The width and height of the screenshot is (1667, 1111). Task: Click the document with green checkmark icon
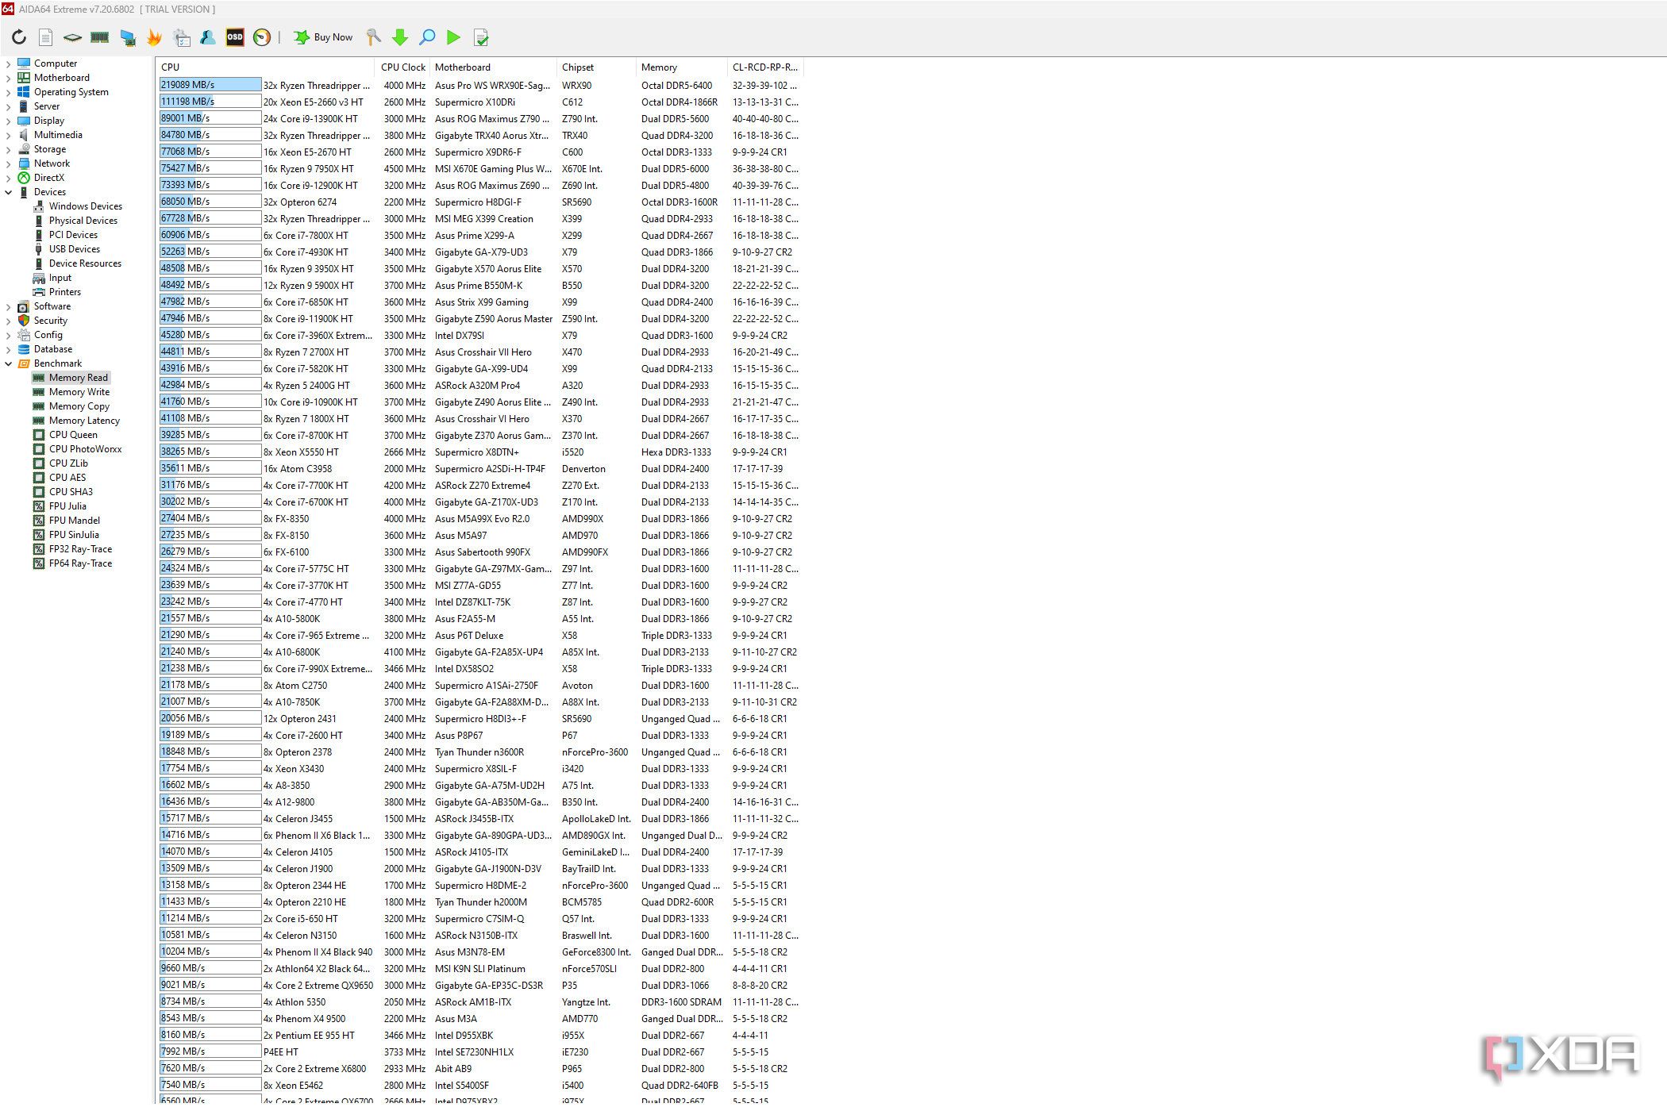pyautogui.click(x=480, y=37)
